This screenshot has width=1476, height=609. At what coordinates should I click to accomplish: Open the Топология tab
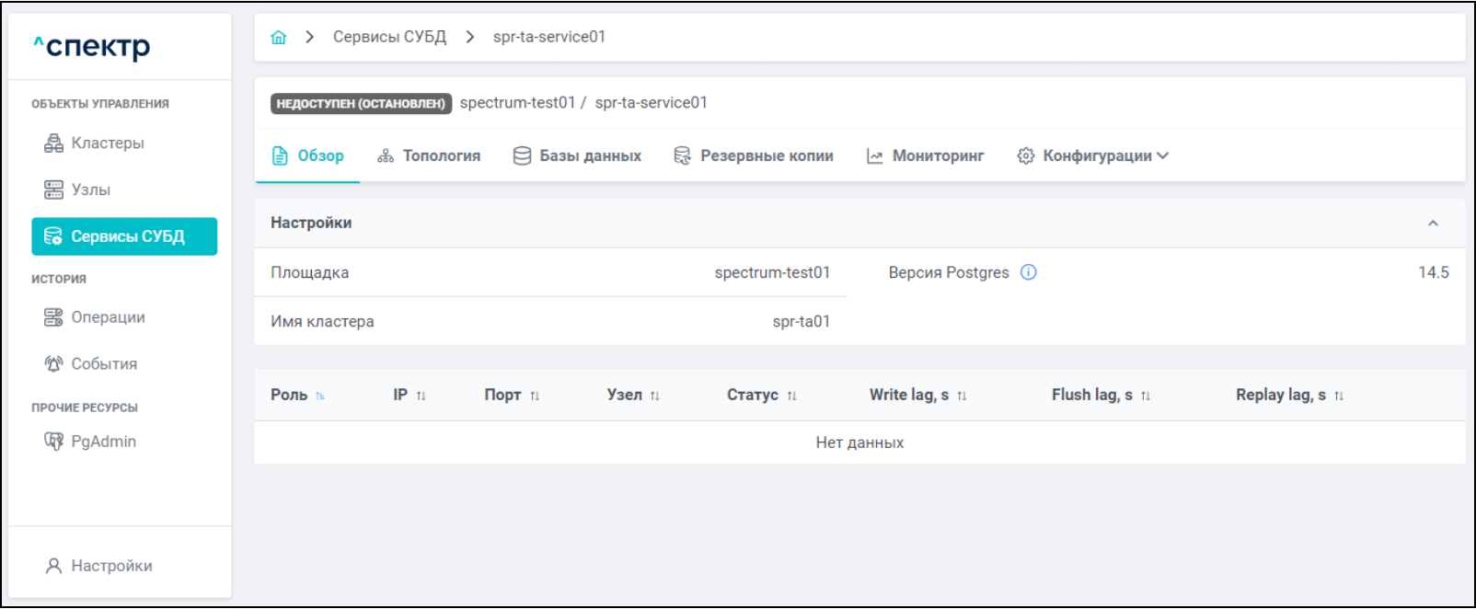(429, 156)
